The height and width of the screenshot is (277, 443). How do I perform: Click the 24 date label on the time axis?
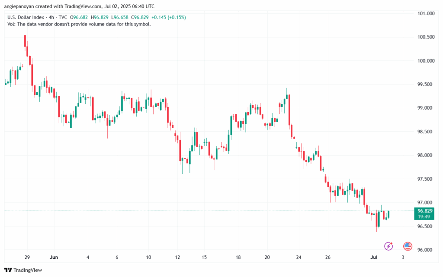coord(299,257)
